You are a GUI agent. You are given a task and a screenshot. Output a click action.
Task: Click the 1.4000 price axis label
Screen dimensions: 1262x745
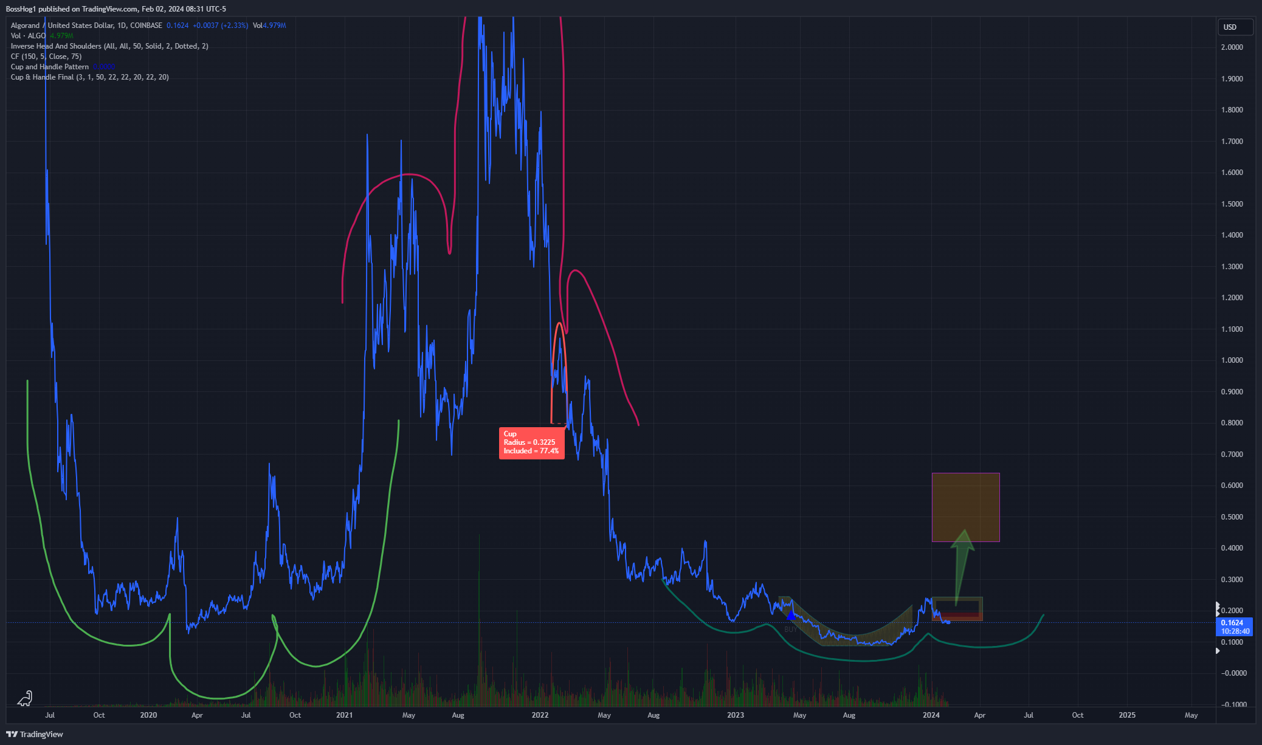[1232, 235]
